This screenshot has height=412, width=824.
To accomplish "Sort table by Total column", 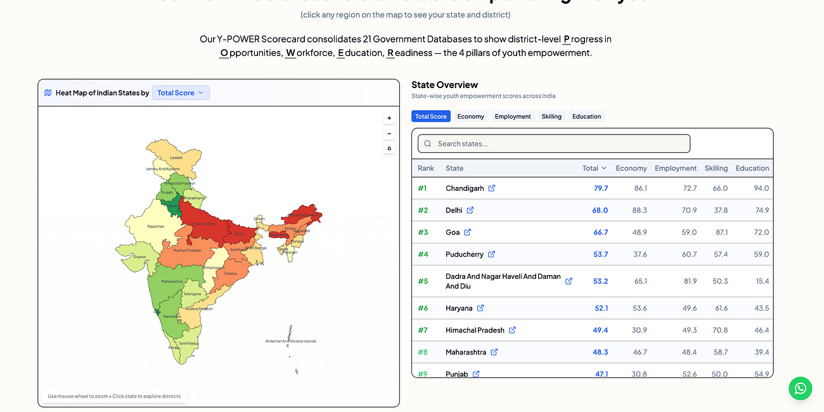I will pos(595,168).
